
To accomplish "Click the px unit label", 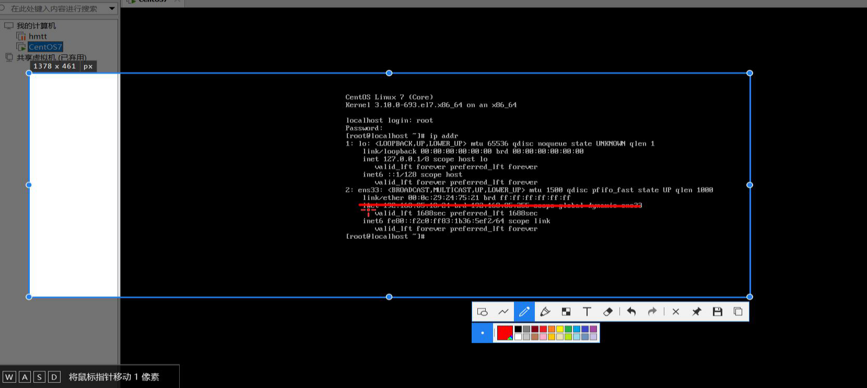I will tap(88, 66).
